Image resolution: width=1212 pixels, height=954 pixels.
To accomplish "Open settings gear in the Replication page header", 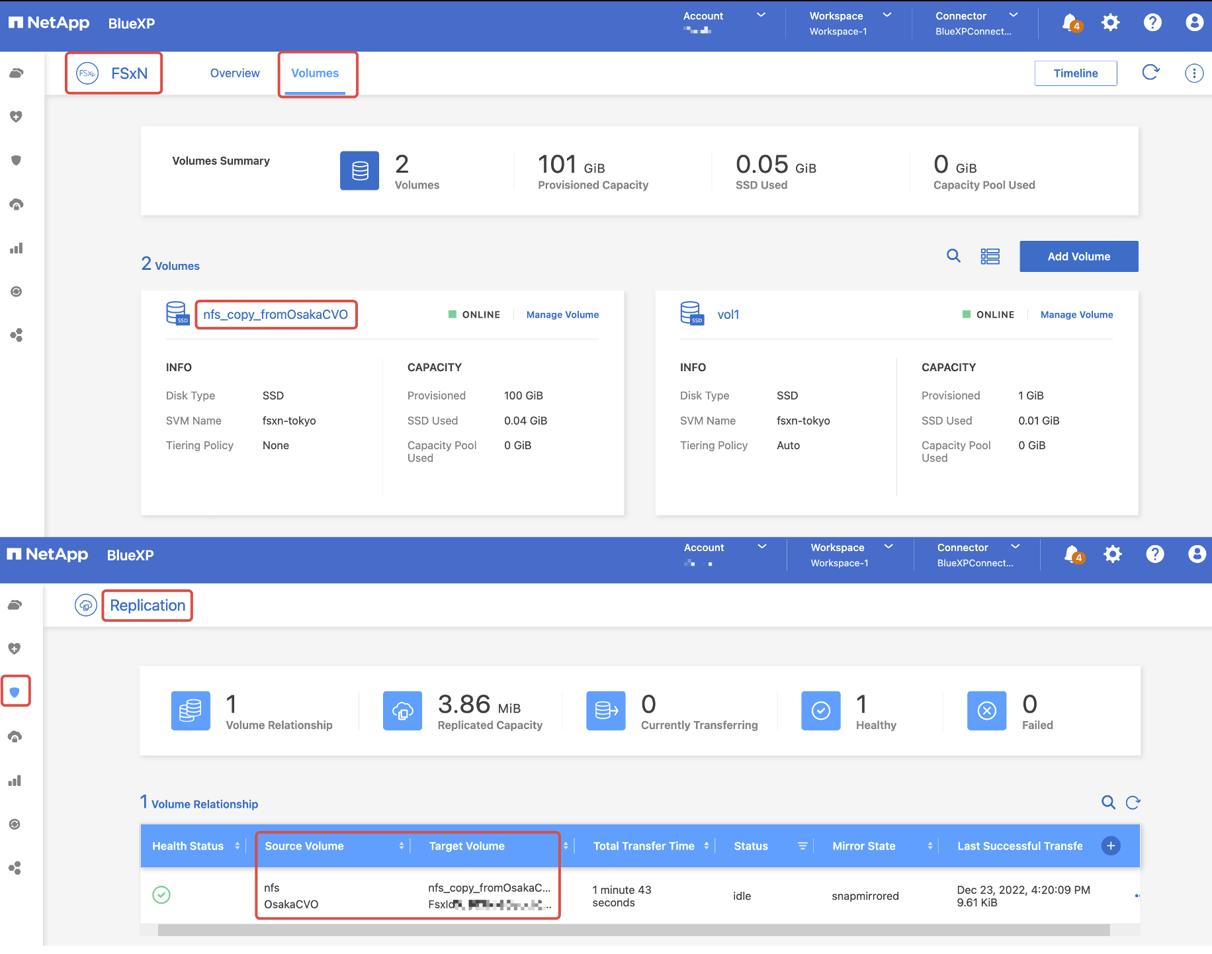I will tap(1113, 554).
